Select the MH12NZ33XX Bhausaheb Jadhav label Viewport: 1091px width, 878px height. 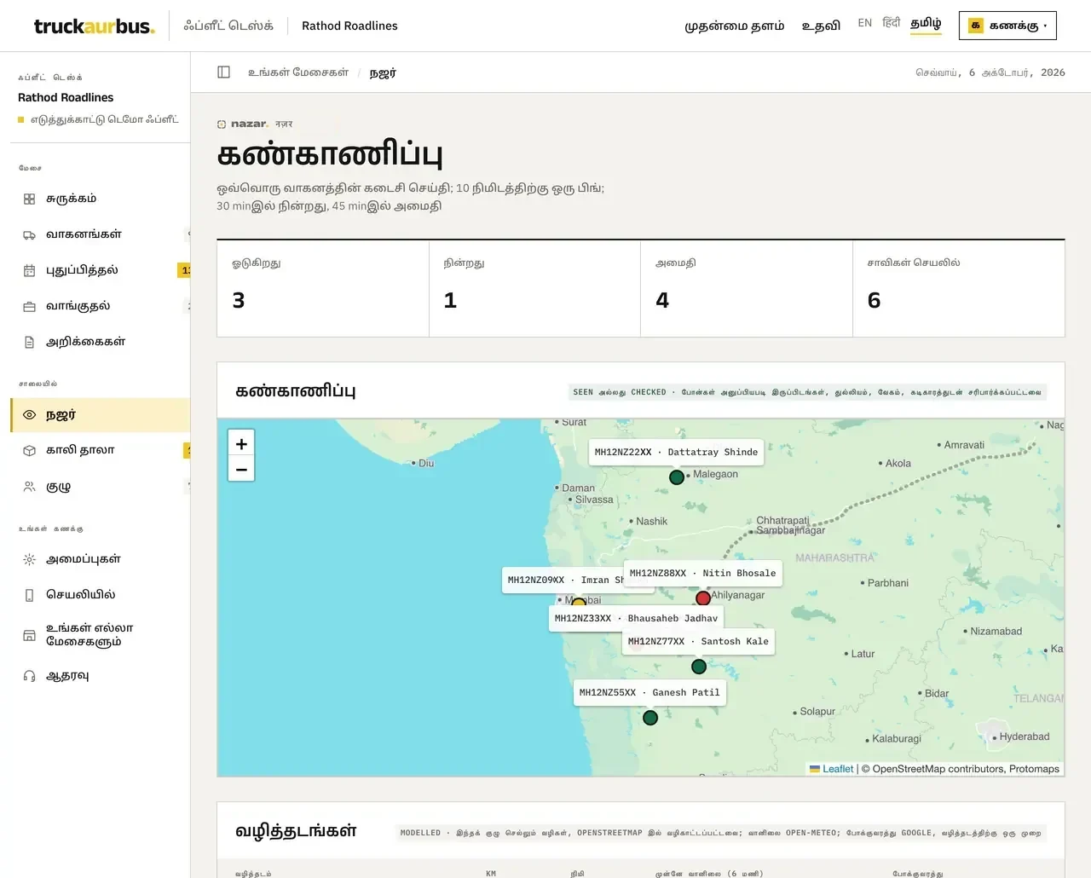pos(636,619)
